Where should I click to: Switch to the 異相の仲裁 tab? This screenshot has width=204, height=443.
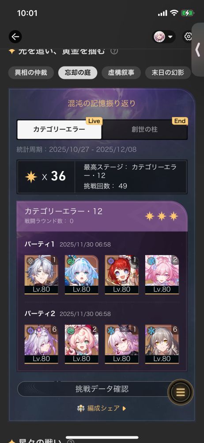31,73
